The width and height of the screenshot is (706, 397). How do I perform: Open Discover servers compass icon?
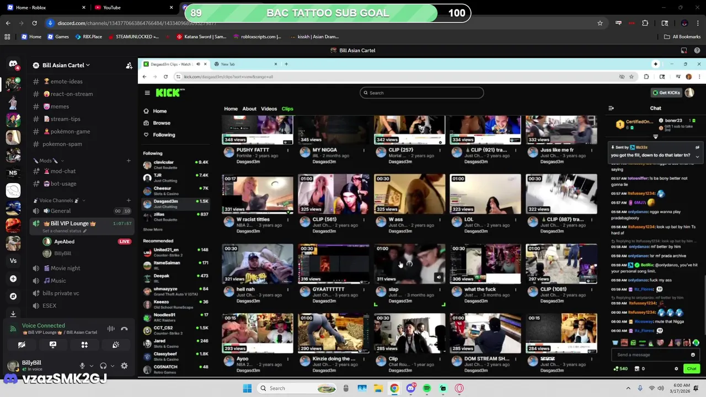click(x=13, y=296)
